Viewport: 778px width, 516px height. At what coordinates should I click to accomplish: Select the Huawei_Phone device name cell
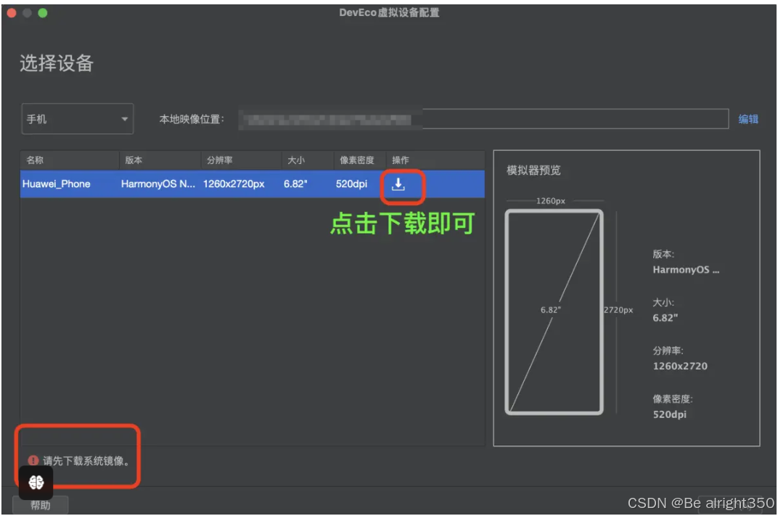[56, 184]
